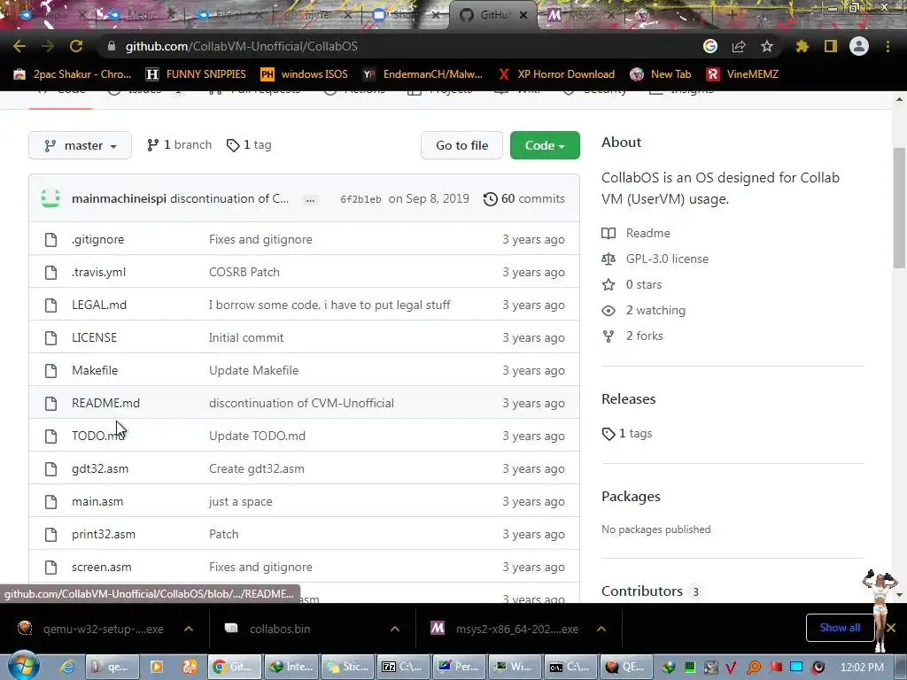
Task: Open the .gitignore file
Action: click(x=97, y=239)
